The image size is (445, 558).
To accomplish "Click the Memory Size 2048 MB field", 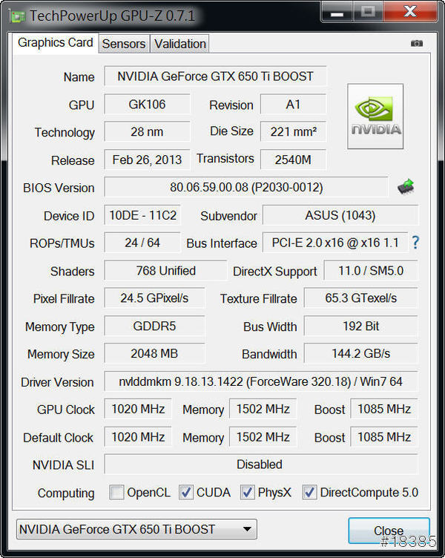I will [x=154, y=354].
